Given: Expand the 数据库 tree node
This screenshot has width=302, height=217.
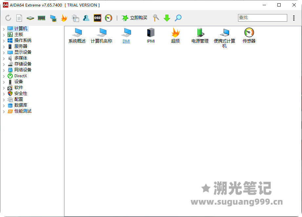Looking at the screenshot, I should coord(4,106).
